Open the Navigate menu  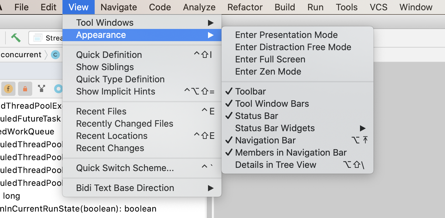(x=118, y=7)
